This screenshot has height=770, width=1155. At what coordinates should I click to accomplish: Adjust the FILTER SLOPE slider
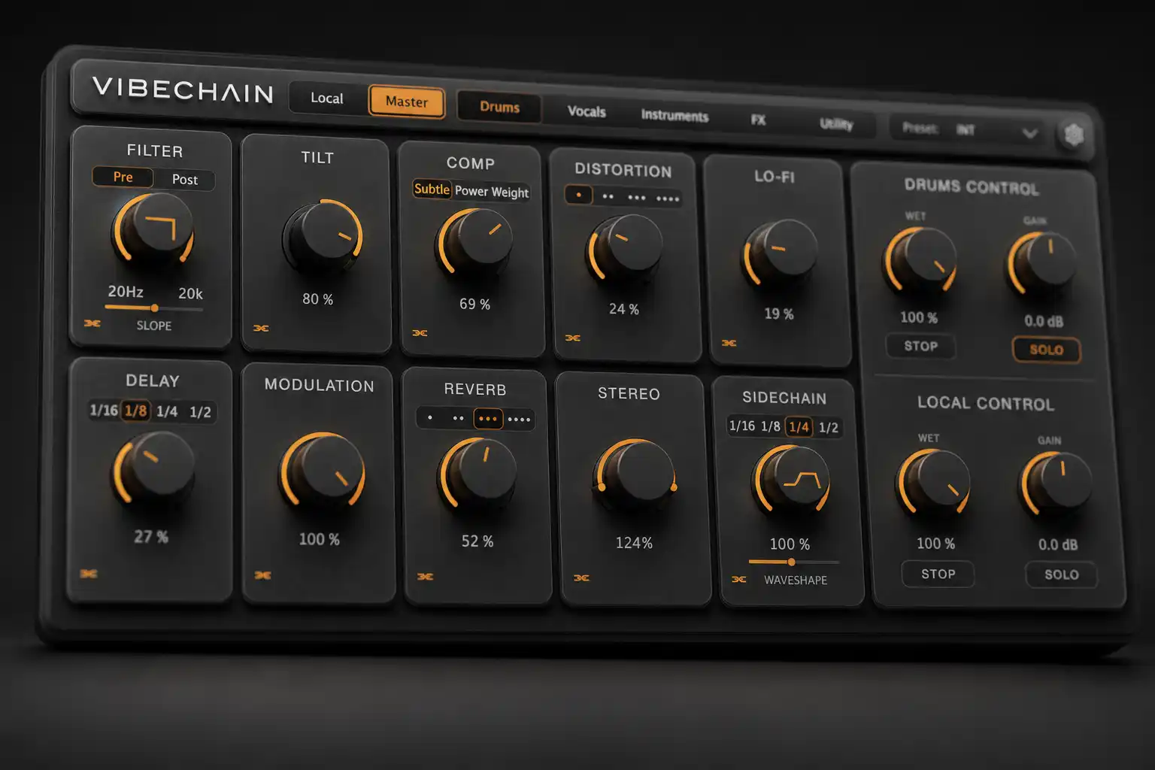154,308
